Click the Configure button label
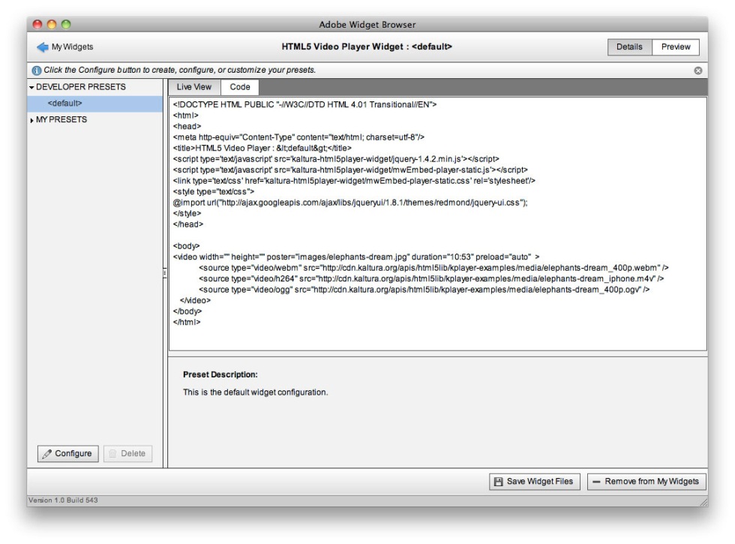 (73, 453)
